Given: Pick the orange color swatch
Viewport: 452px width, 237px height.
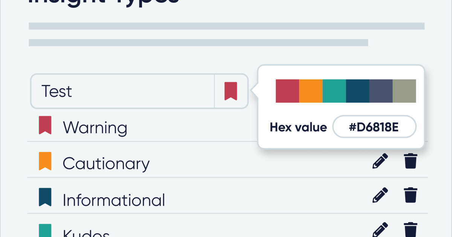Looking at the screenshot, I should [x=311, y=91].
